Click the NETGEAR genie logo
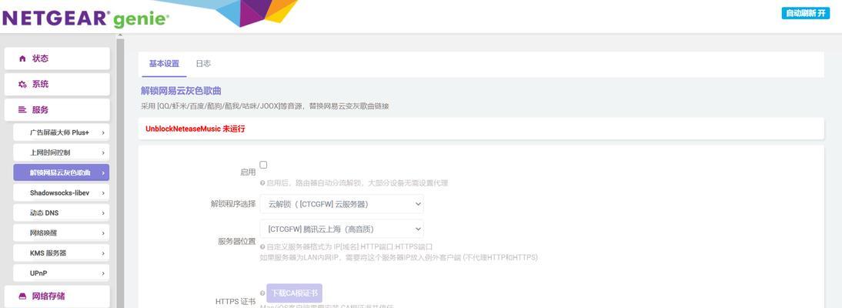This screenshot has width=842, height=308. 86,18
